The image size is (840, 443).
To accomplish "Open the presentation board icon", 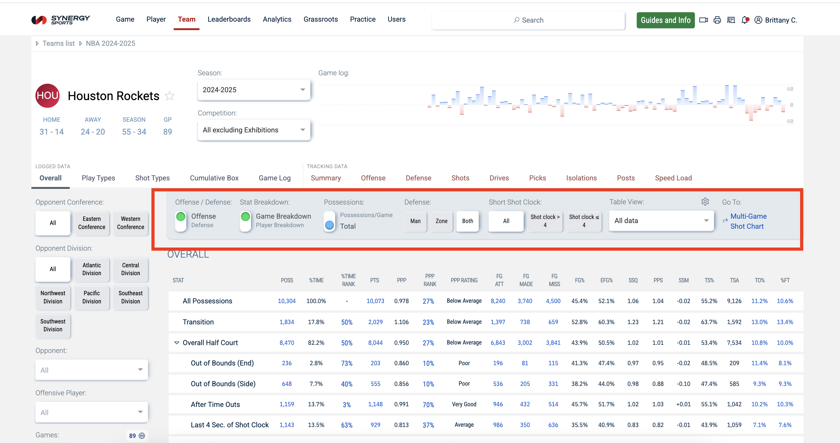I will pyautogui.click(x=731, y=20).
